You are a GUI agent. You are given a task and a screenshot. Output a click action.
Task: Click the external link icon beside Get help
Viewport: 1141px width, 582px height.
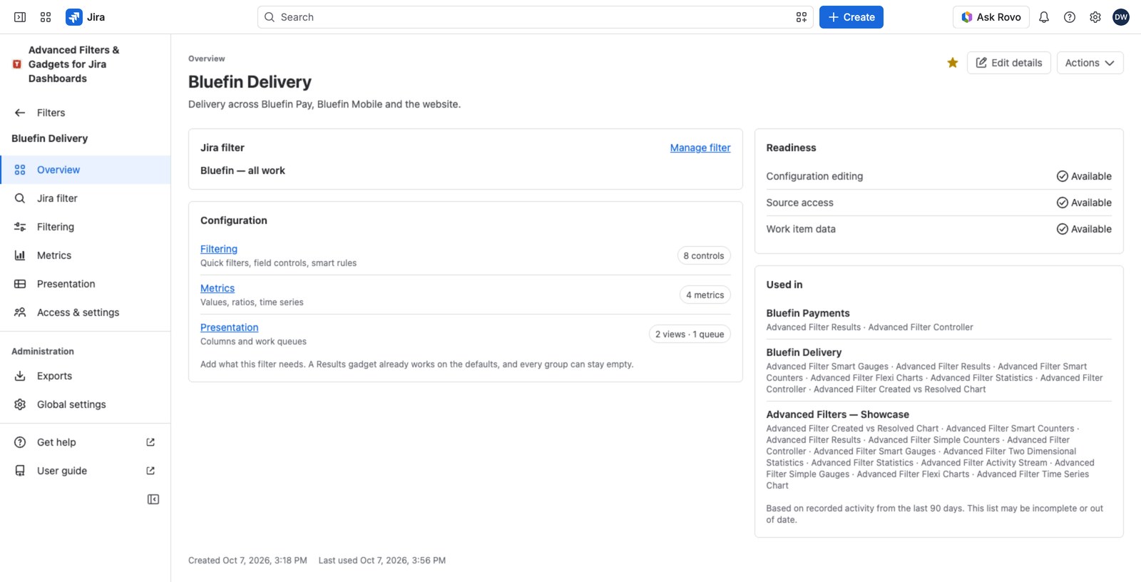[x=150, y=442]
